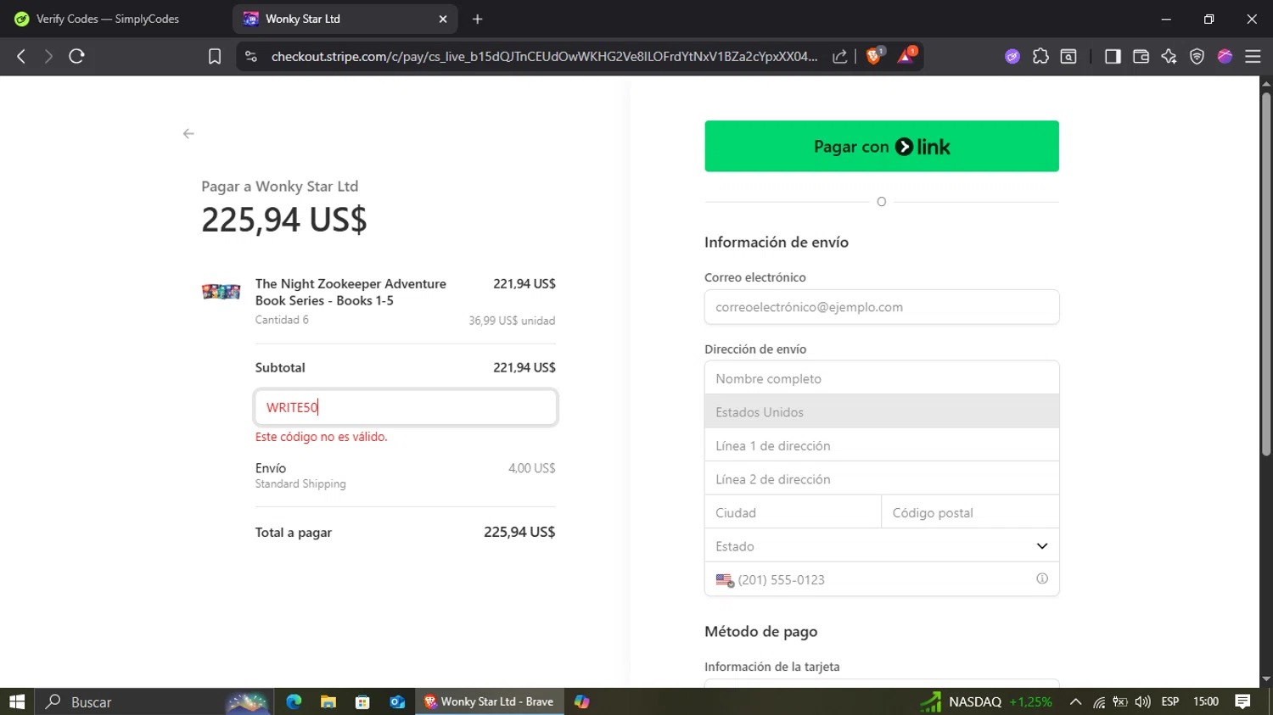Open the volume control in tray
1273x715 pixels.
(x=1143, y=701)
